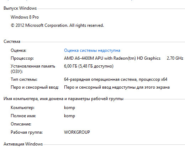Viewport: 185px width, 148px height.
Task: Click the 'Windows 8 Pro' edition text
Action: tap(25, 17)
